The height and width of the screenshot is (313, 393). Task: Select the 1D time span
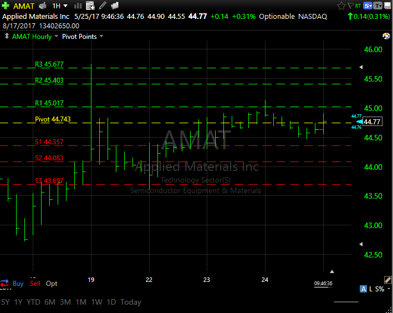pos(111,302)
